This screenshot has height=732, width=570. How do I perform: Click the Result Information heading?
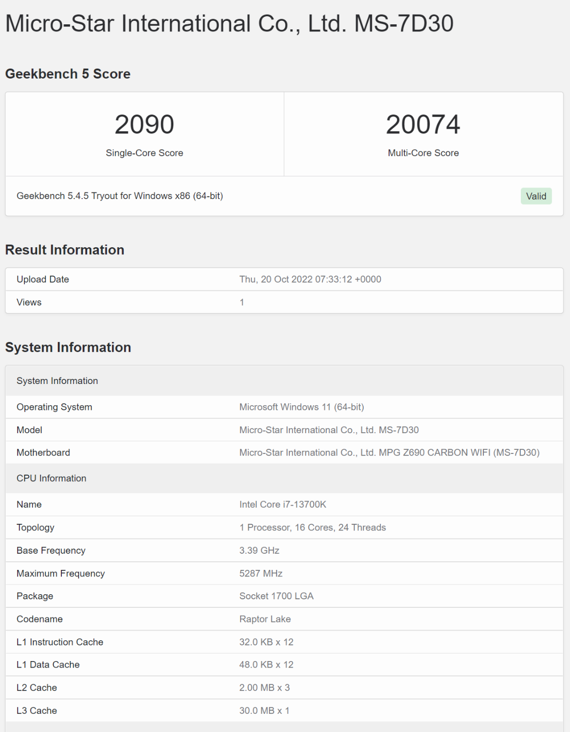click(65, 250)
